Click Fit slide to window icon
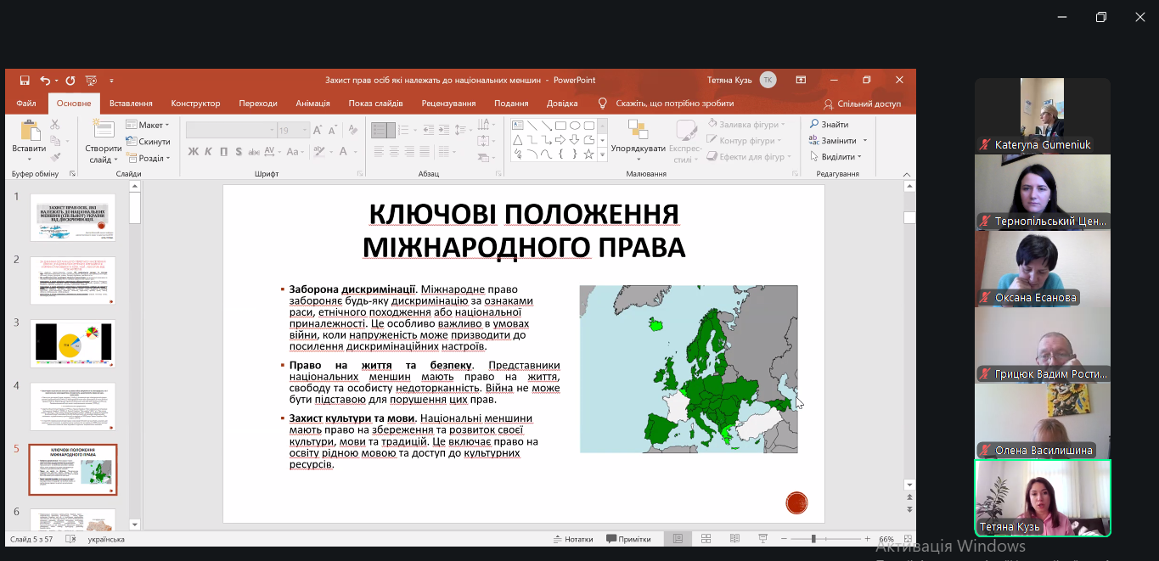 pos(909,539)
